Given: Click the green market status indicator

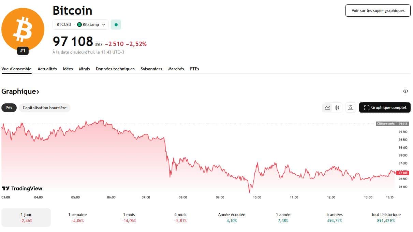Looking at the screenshot, I should (116, 25).
